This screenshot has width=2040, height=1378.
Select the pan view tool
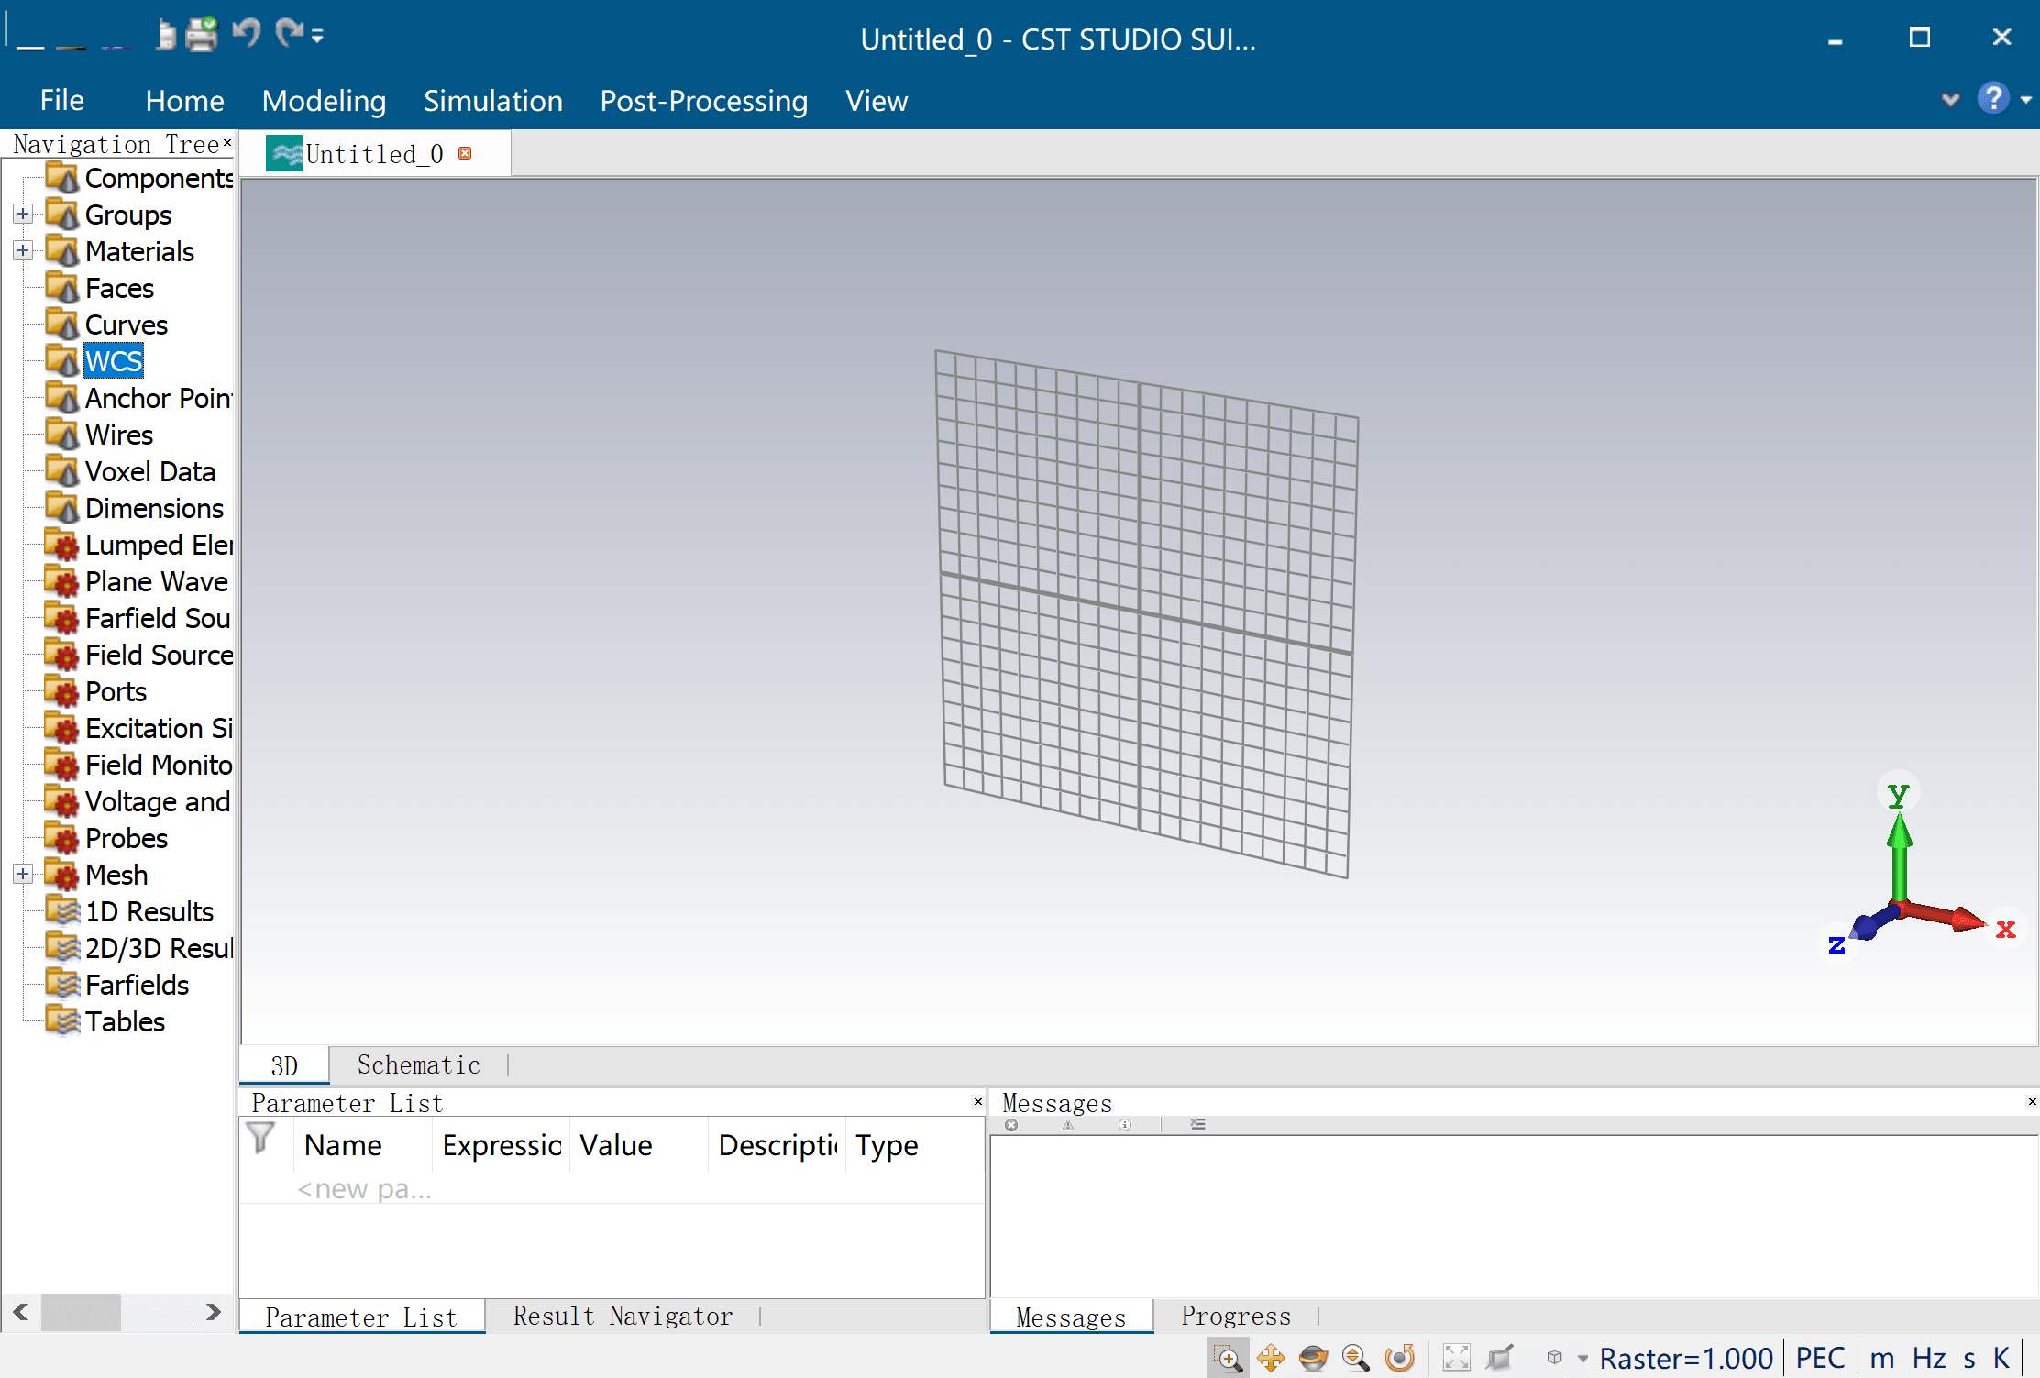click(x=1271, y=1358)
